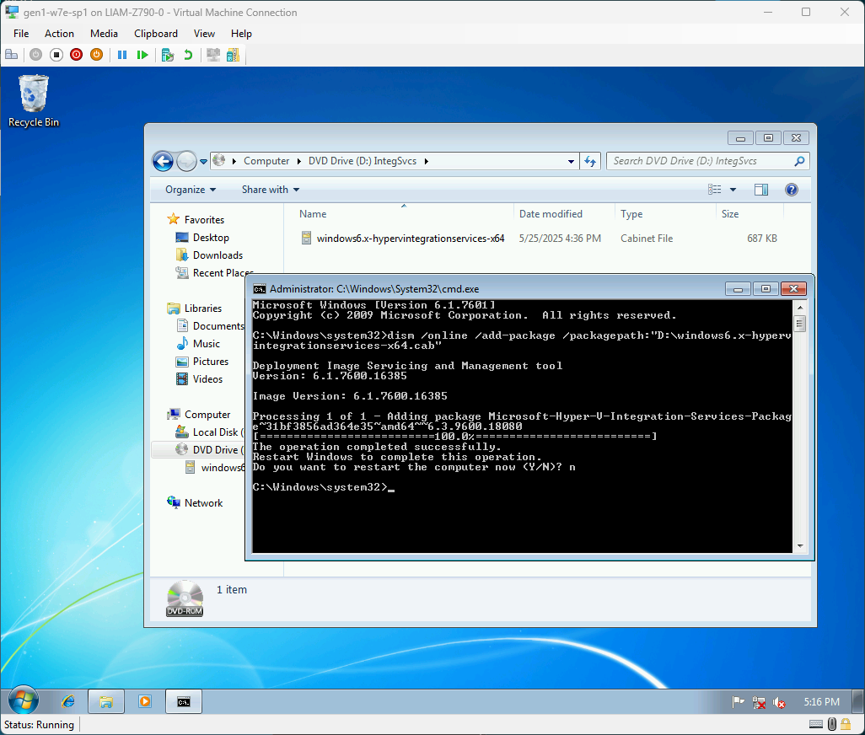
Task: Open the Media menu
Action: (104, 34)
